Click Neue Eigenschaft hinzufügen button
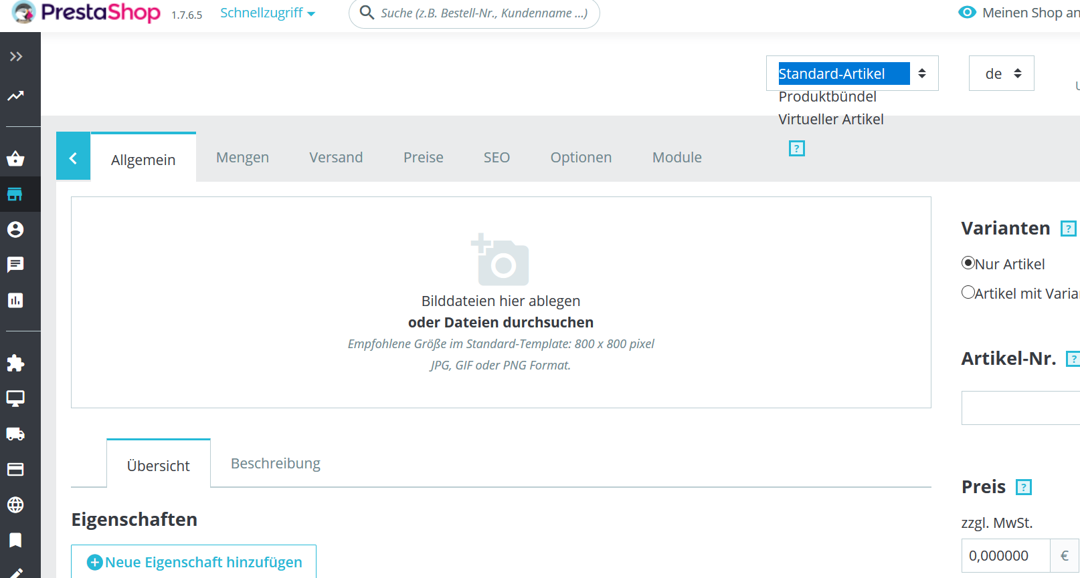This screenshot has width=1080, height=578. (x=194, y=562)
